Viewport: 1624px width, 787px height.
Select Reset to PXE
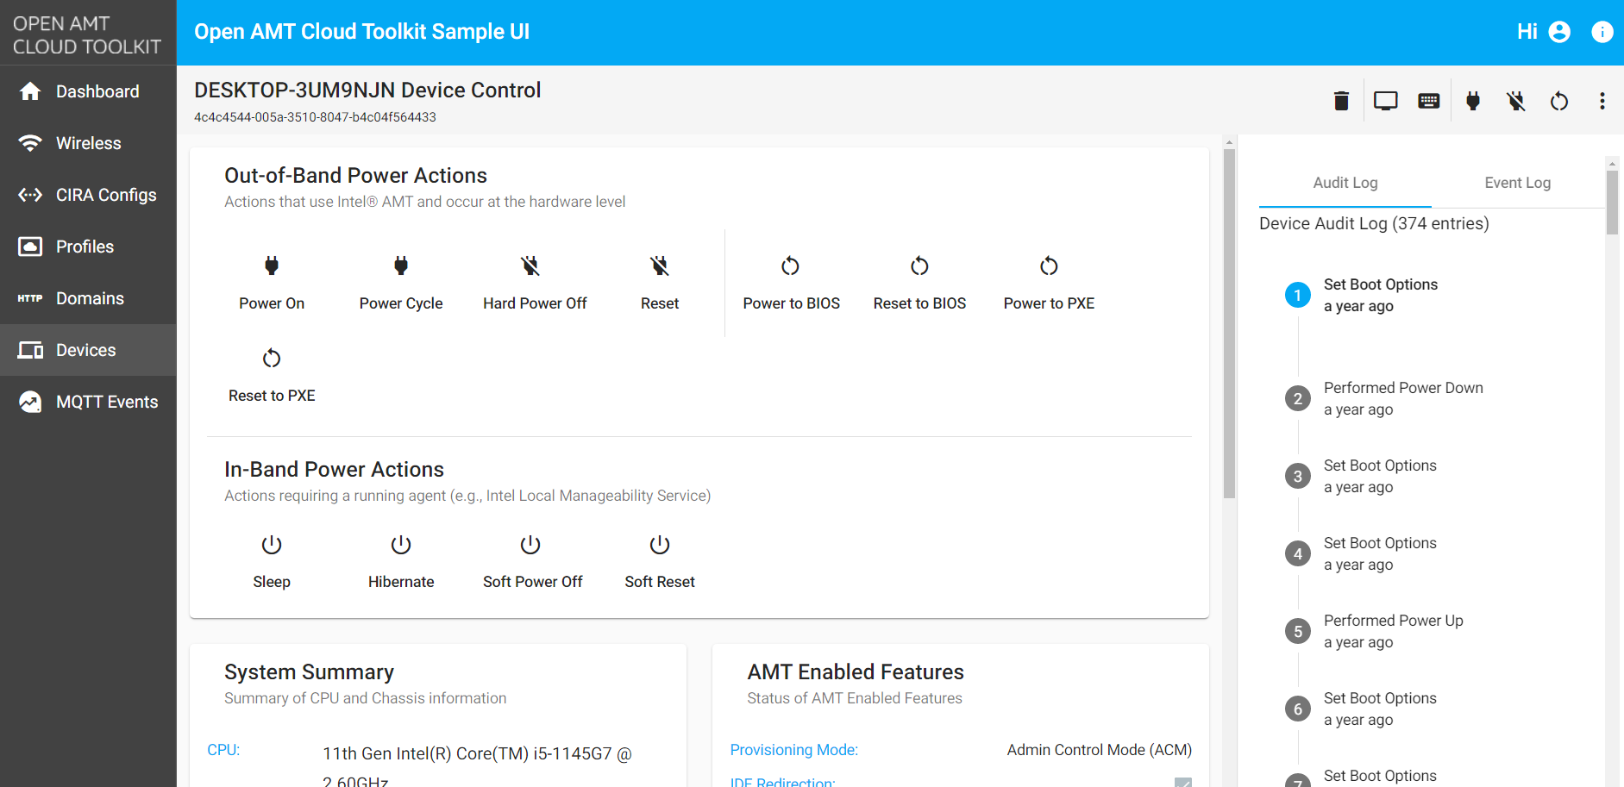272,375
